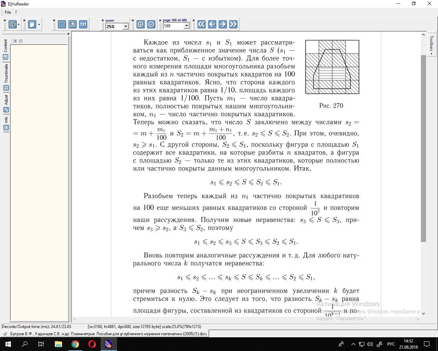Jump to the last page
438x351 pixels.
pos(233,24)
